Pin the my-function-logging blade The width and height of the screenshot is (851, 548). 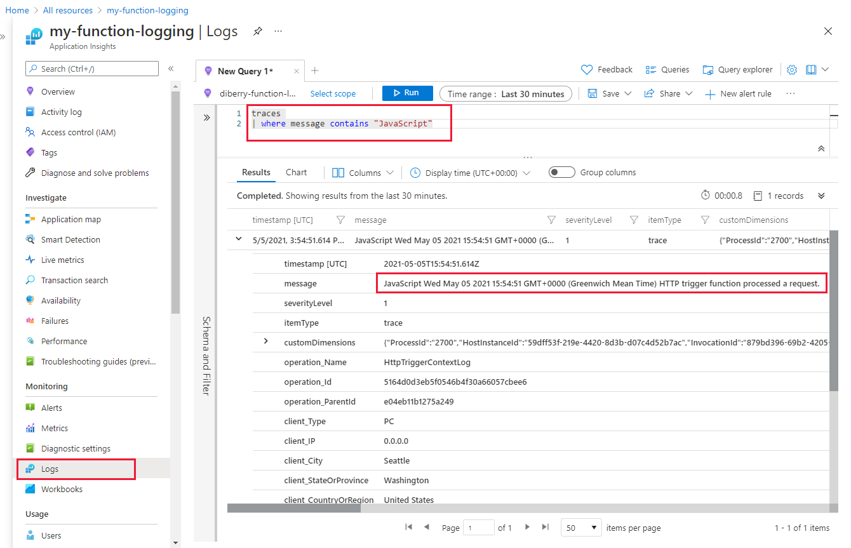[x=258, y=31]
